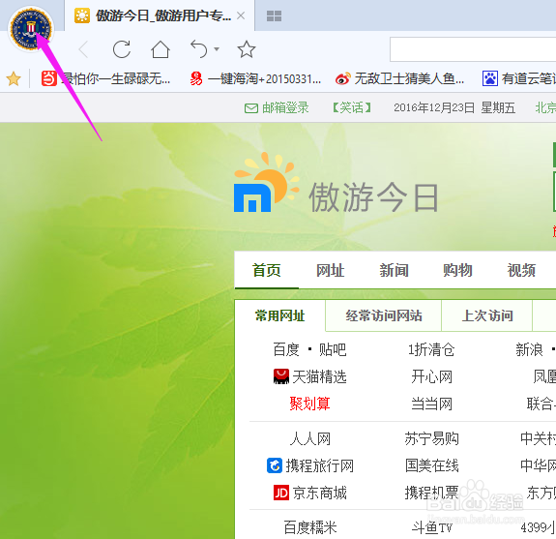Image resolution: width=556 pixels, height=539 pixels.
Task: Open 京东商城 link
Action: tap(319, 493)
